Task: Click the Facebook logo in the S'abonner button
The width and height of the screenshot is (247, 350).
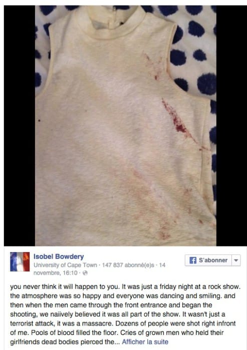Action: click(x=192, y=260)
